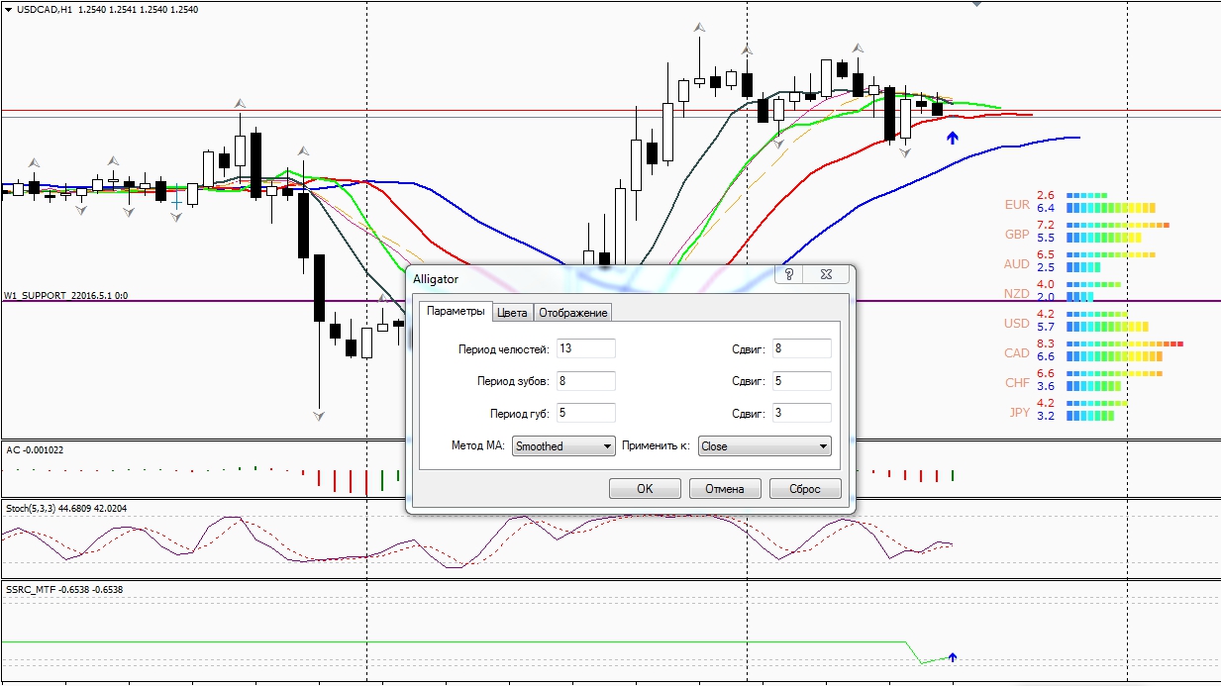The height and width of the screenshot is (686, 1221).
Task: Click the JPY currency label
Action: coord(1019,412)
